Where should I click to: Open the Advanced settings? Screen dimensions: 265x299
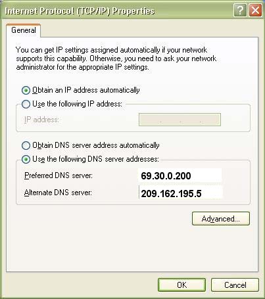(x=221, y=219)
